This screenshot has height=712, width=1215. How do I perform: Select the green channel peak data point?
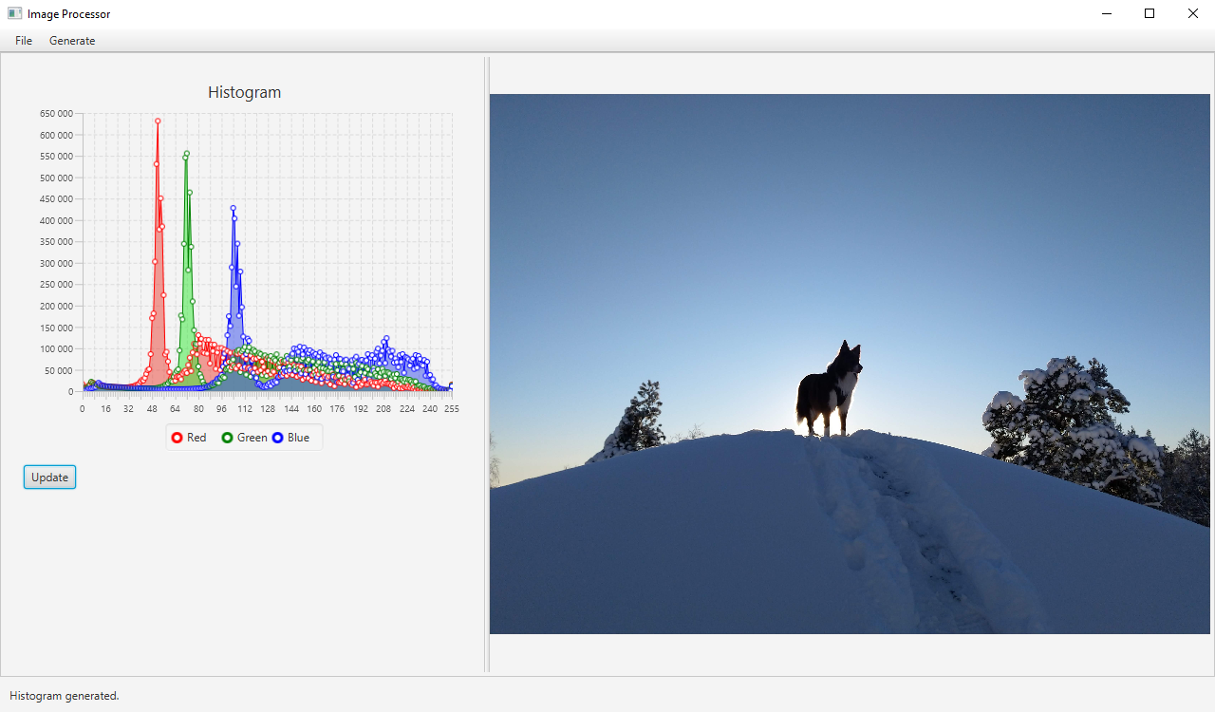click(185, 154)
